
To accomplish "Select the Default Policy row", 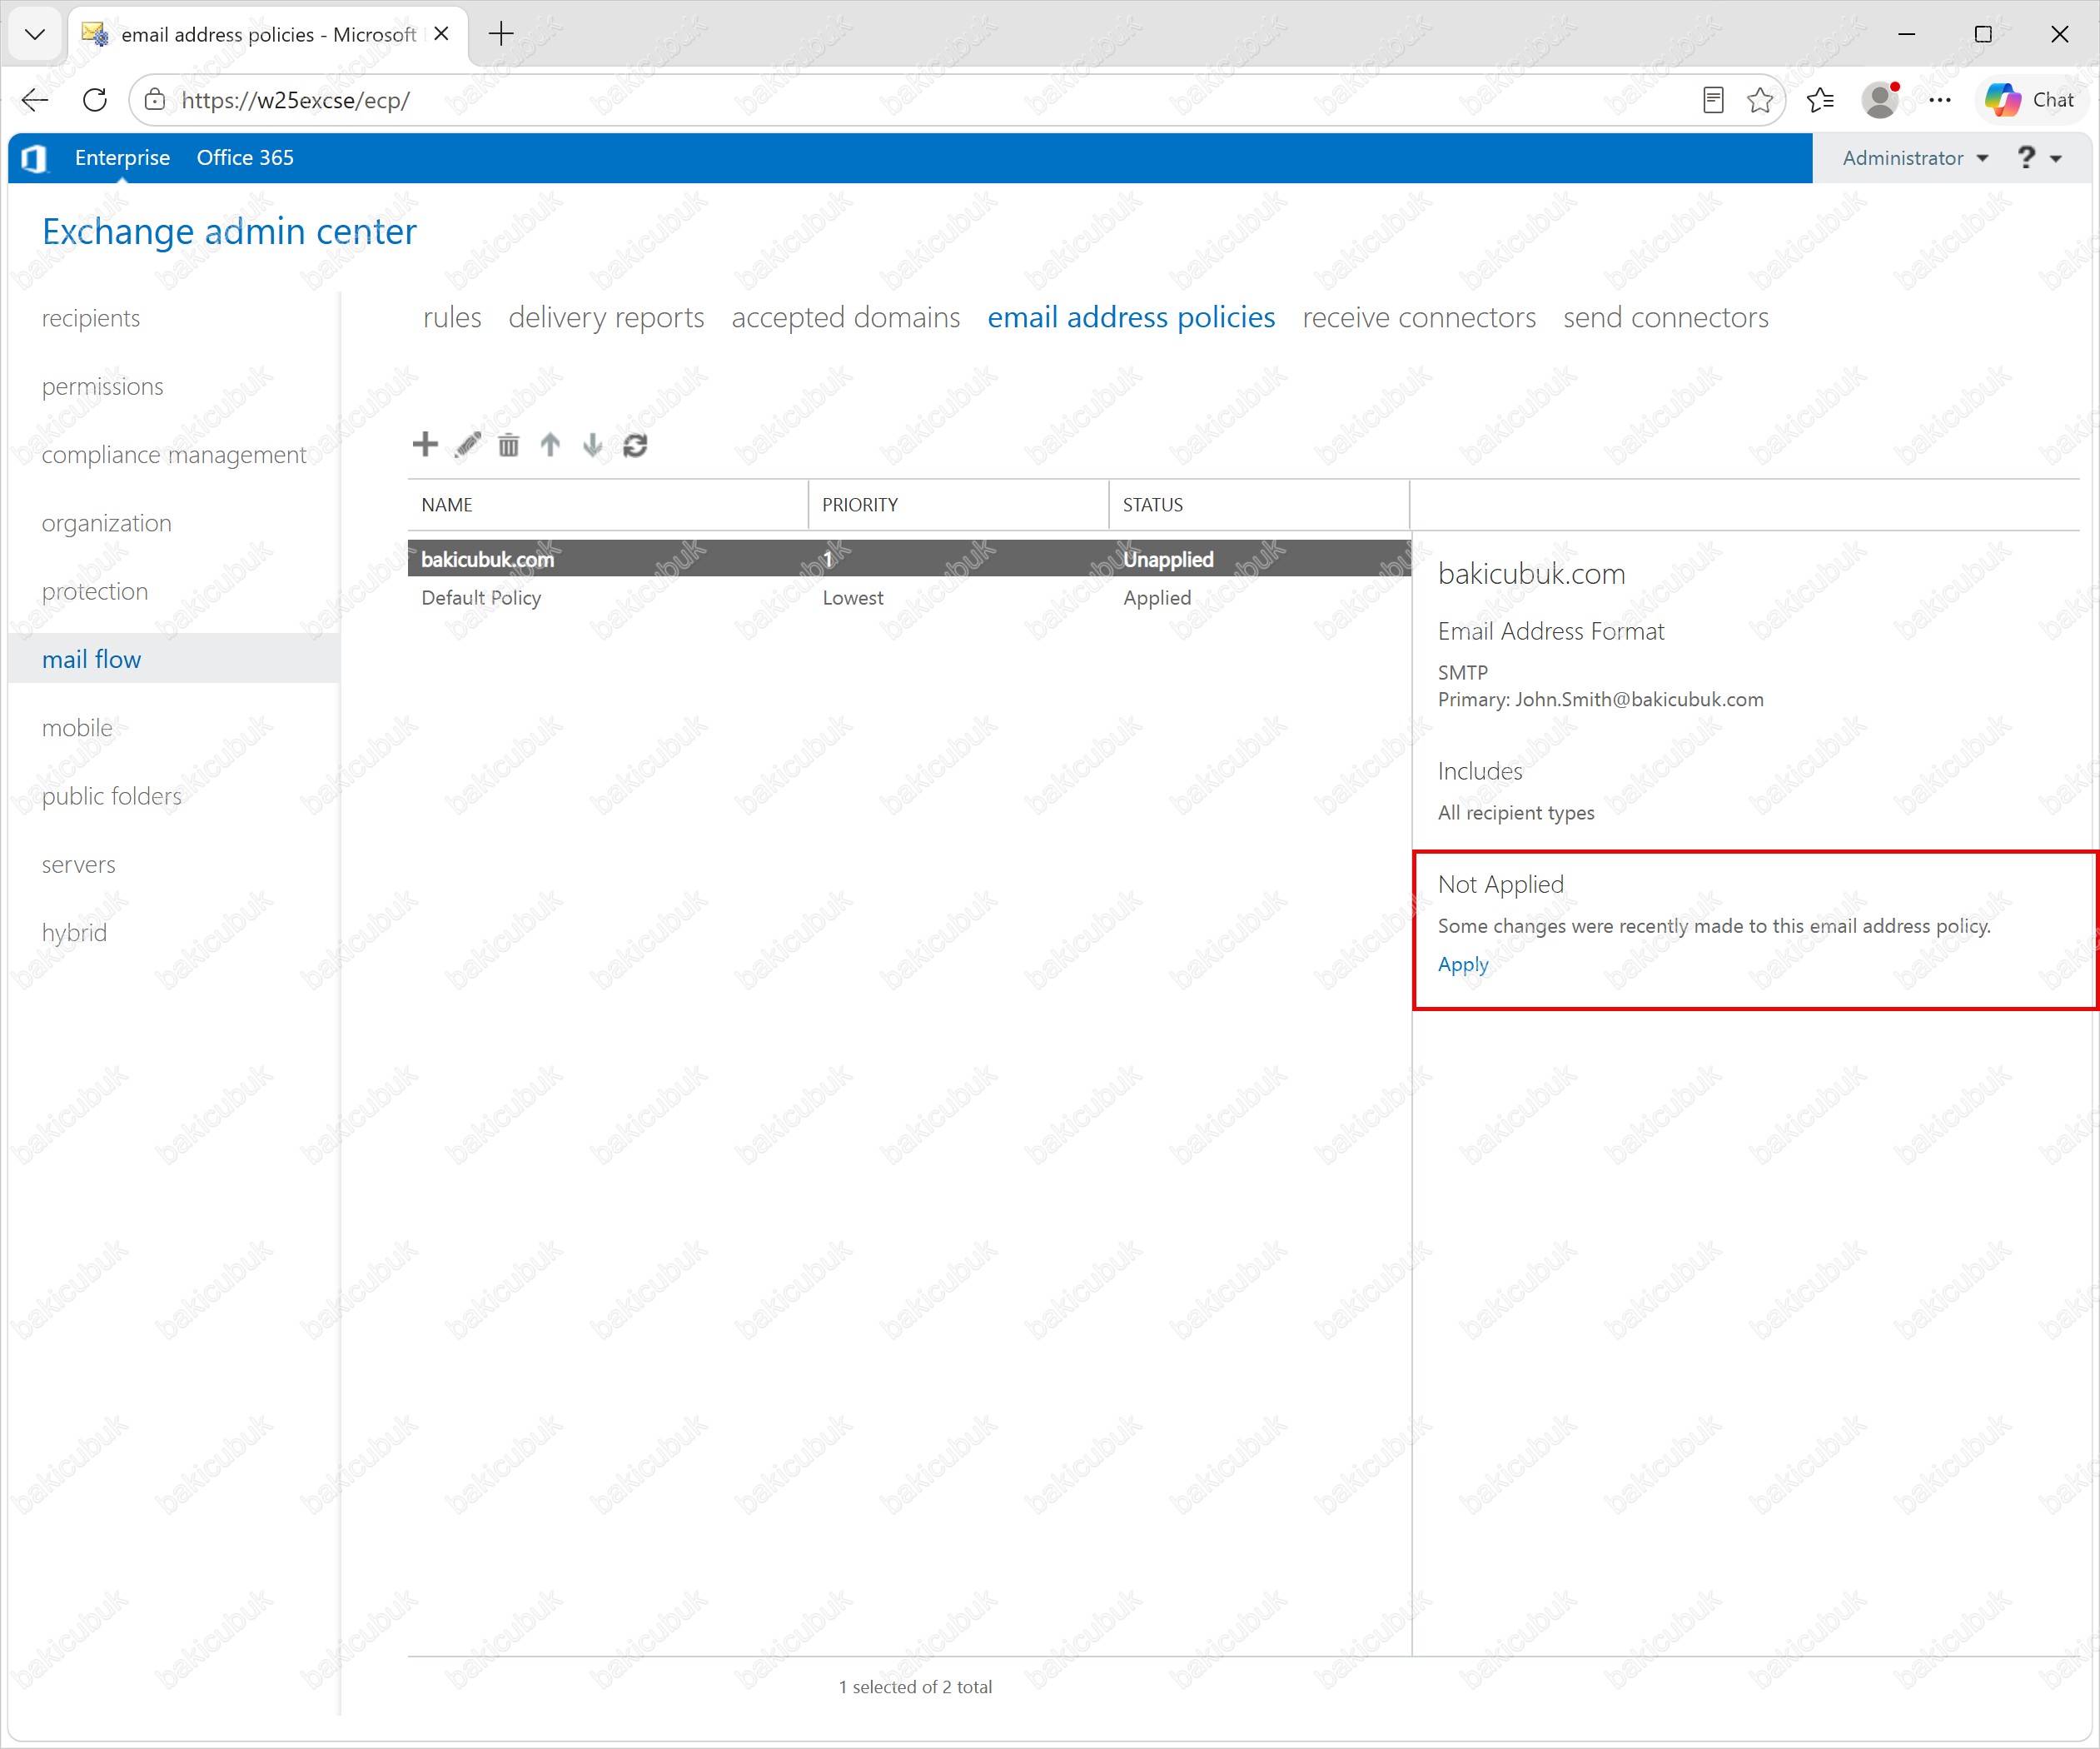I will (909, 598).
